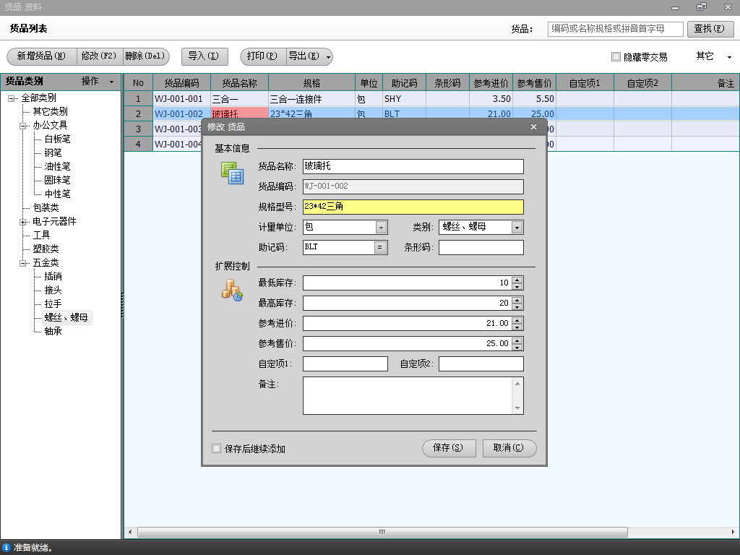Select 轴承 in the category tree

click(53, 331)
